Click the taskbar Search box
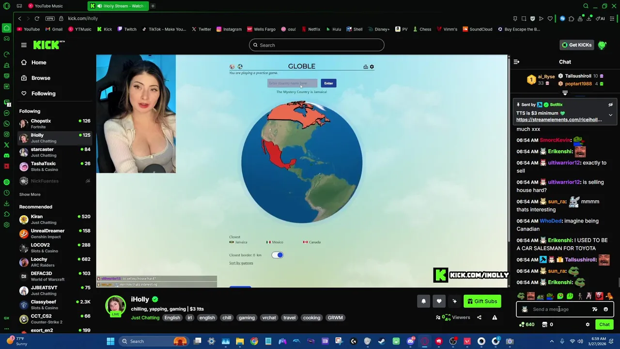The height and width of the screenshot is (349, 620). [155, 341]
